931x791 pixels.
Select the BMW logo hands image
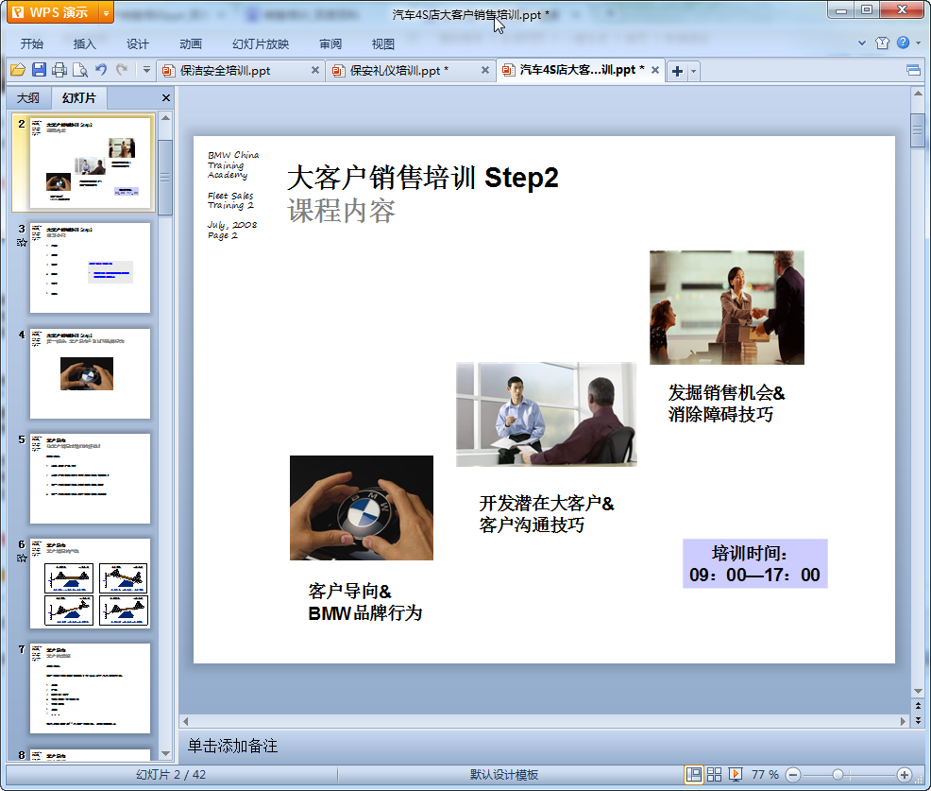[362, 507]
